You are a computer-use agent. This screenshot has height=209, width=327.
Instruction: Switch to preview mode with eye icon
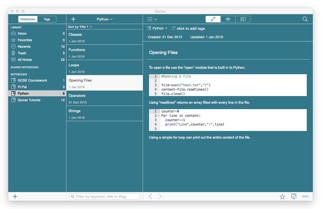228,19
